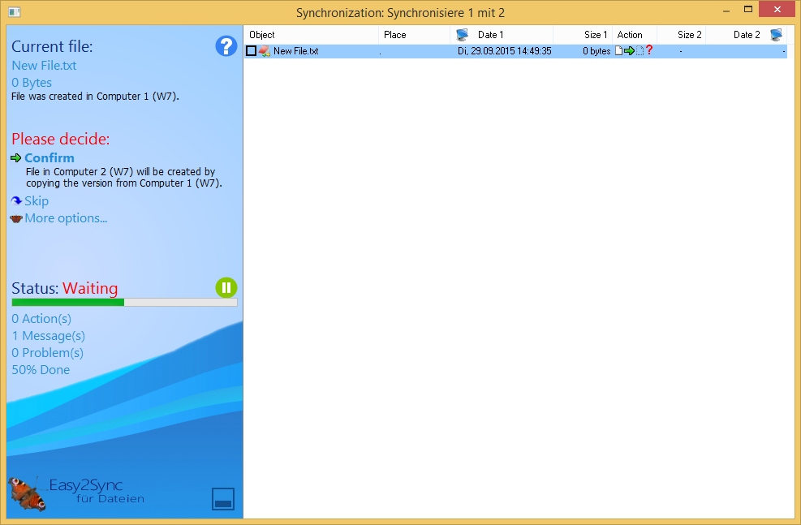Click the blue help question mark icon
This screenshot has height=525, width=801.
point(226,46)
